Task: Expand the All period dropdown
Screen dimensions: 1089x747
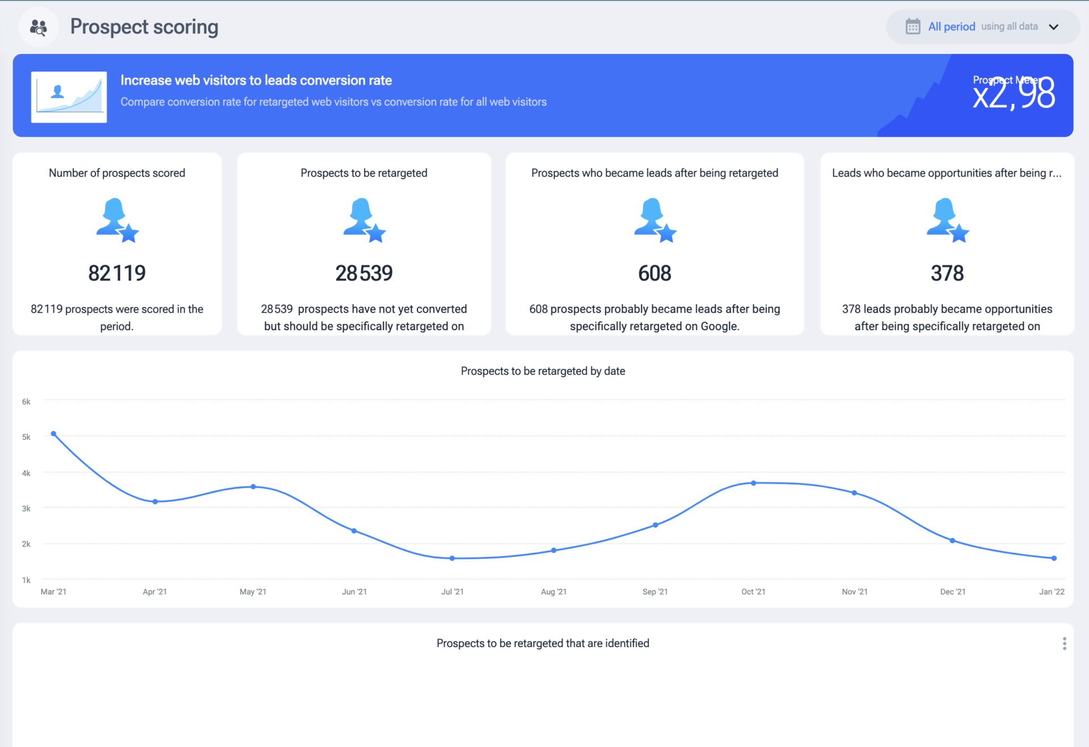Action: pos(952,26)
